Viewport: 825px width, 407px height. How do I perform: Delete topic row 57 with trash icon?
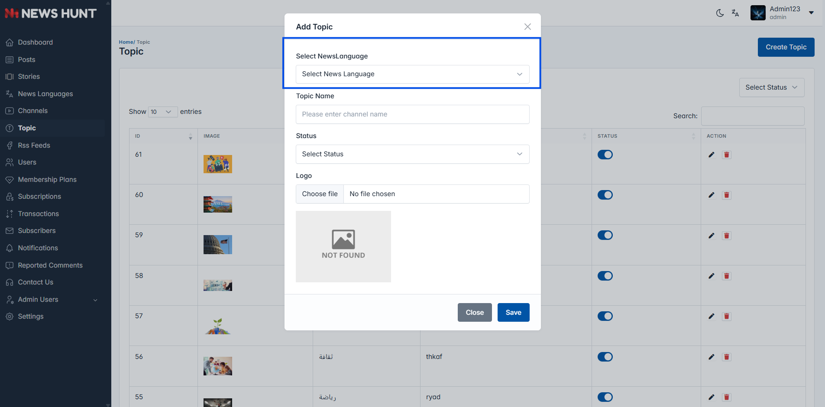click(x=727, y=316)
